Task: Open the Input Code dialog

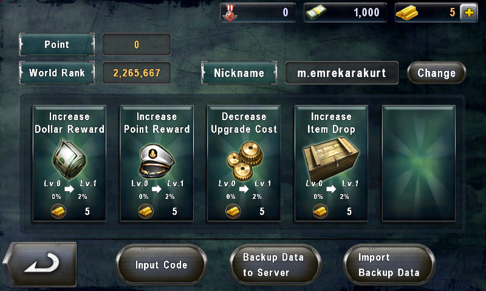Action: (x=161, y=265)
